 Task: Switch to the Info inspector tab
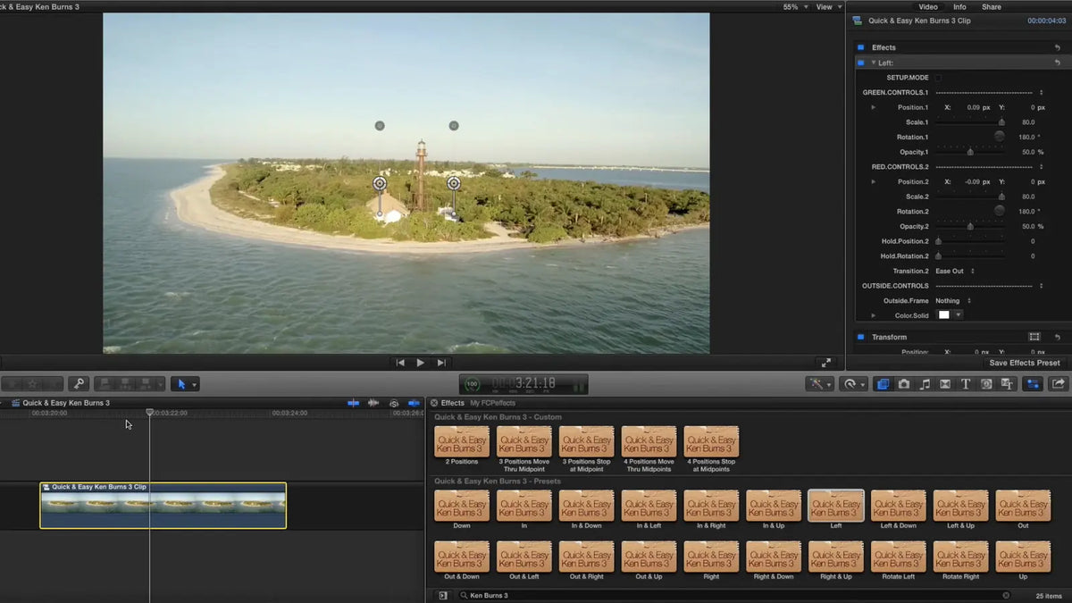point(959,6)
